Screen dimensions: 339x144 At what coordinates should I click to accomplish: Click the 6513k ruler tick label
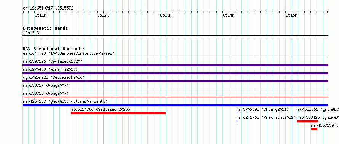[x=166, y=15]
